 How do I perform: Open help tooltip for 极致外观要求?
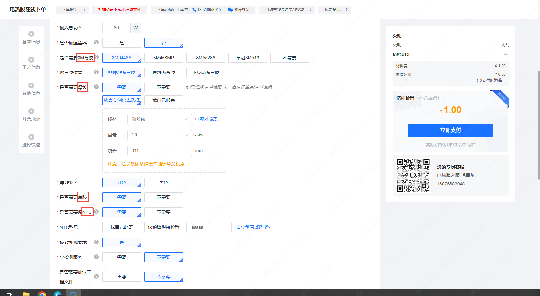pos(96,242)
